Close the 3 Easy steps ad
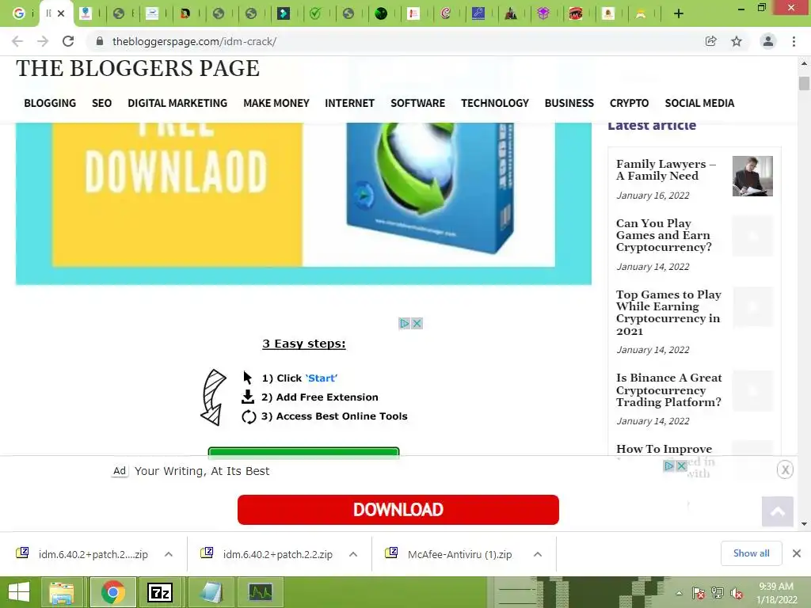Image resolution: width=811 pixels, height=608 pixels. pos(417,324)
